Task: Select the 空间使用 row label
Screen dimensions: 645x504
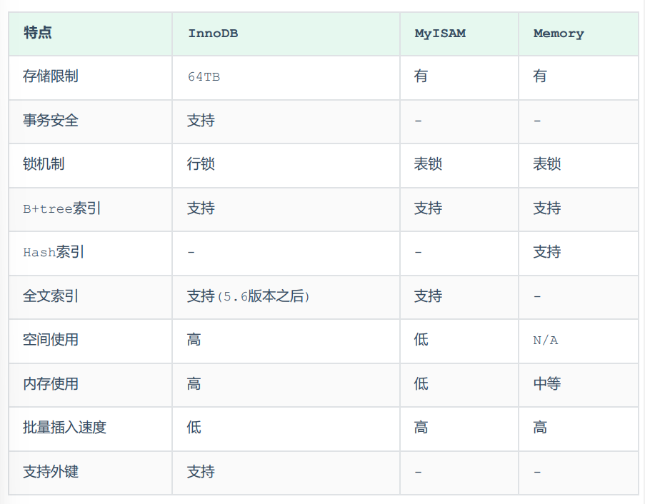Action: 50,340
